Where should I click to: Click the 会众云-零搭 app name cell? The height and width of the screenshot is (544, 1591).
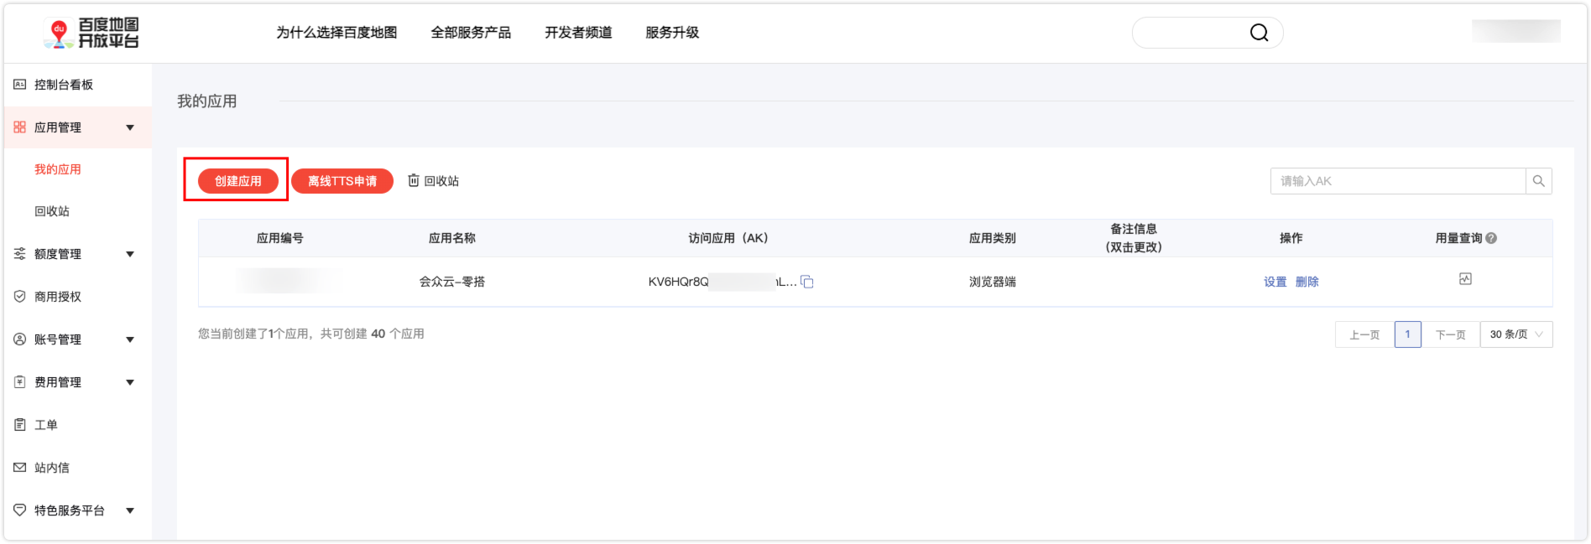coord(452,282)
